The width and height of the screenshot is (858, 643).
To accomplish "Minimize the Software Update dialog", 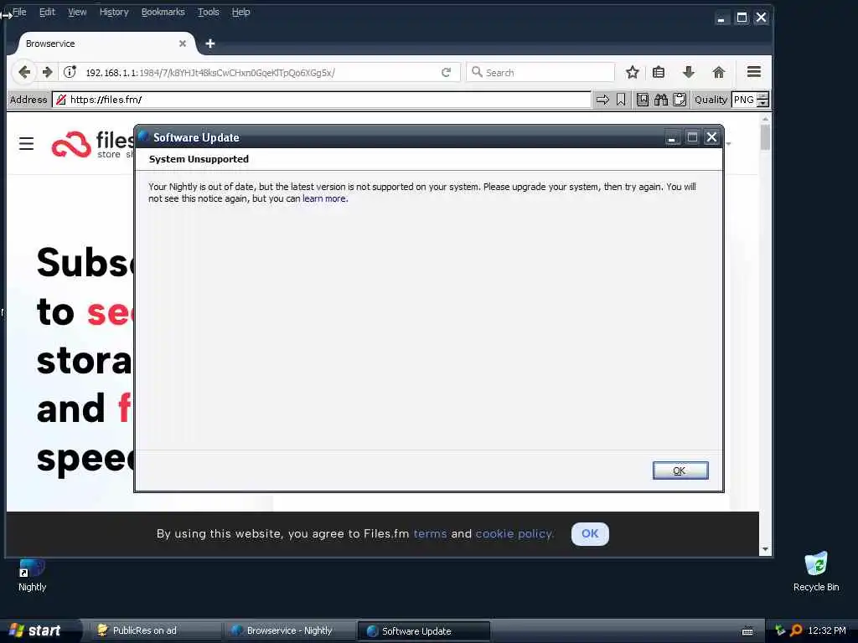I will click(672, 137).
